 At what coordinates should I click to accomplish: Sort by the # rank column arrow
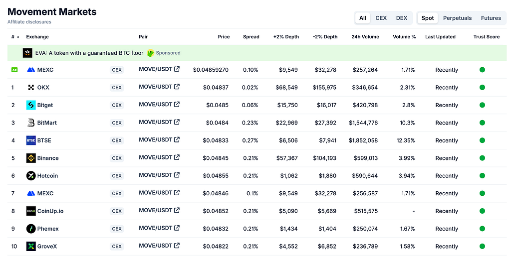(x=18, y=37)
